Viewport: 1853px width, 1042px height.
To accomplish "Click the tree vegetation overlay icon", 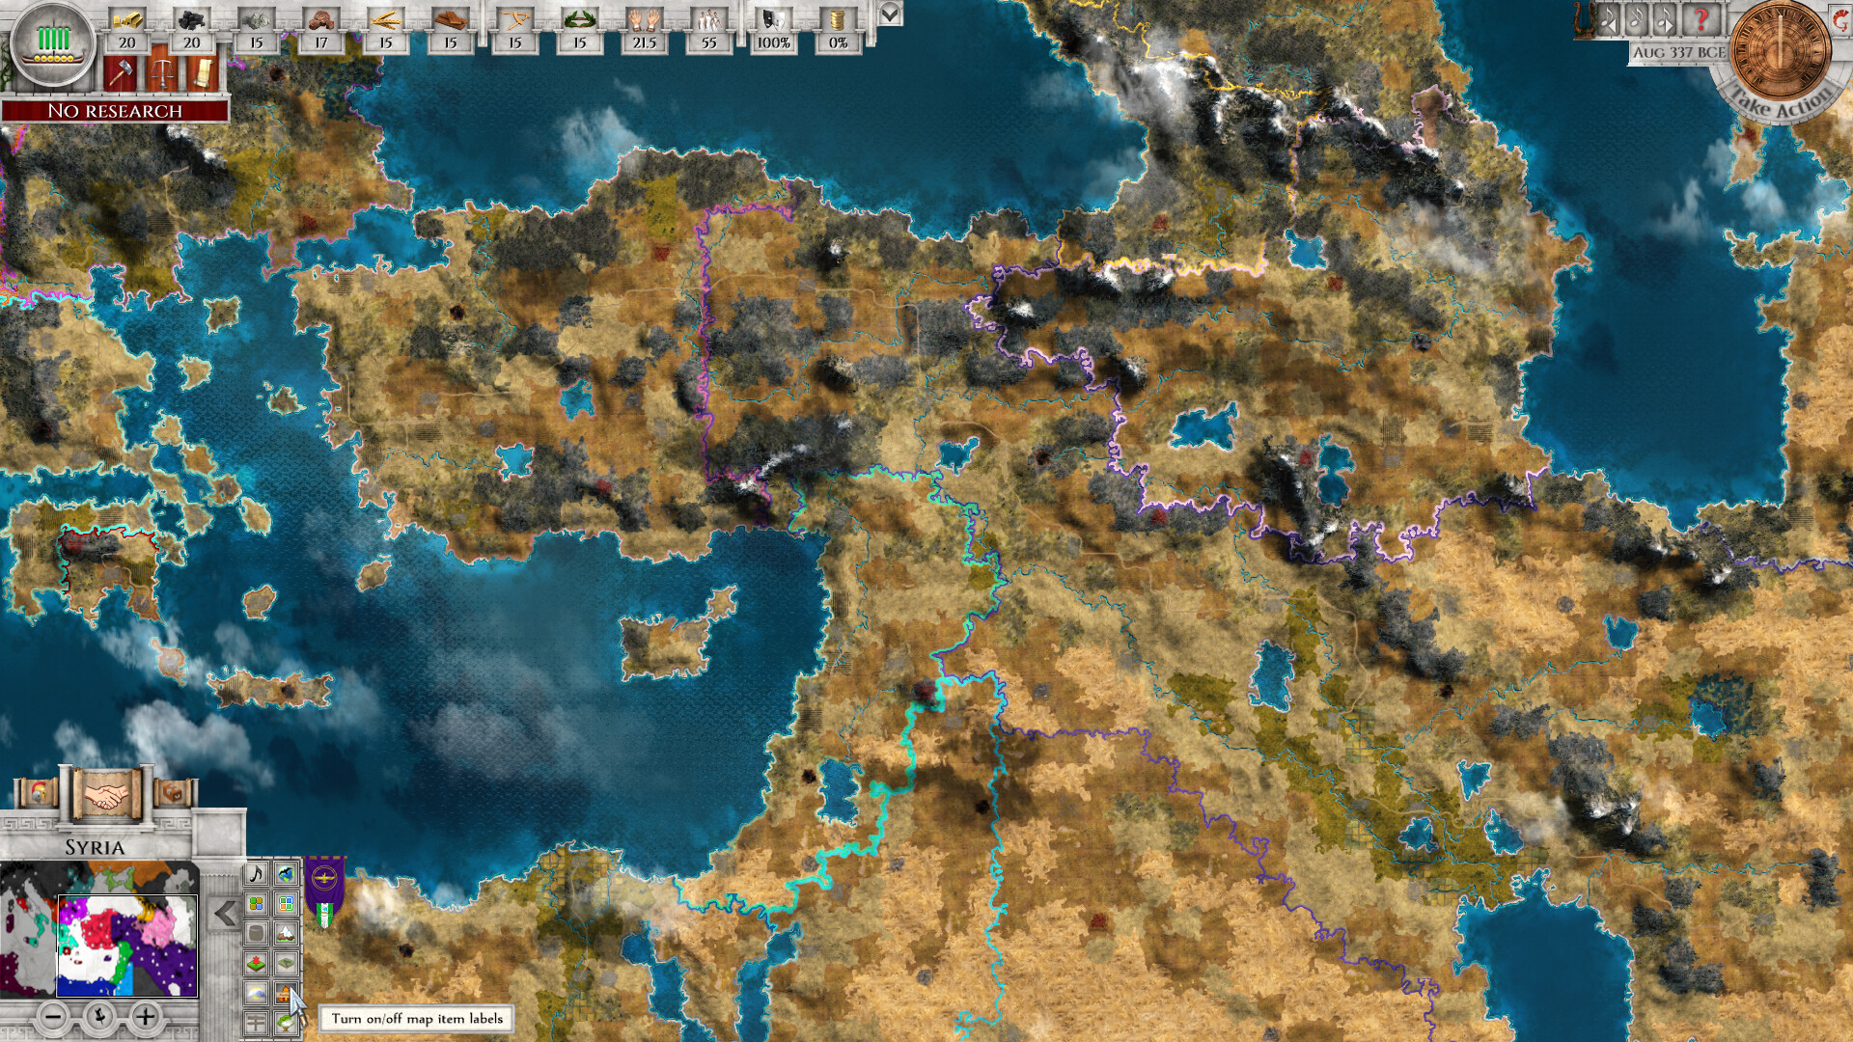I will click(x=285, y=1023).
